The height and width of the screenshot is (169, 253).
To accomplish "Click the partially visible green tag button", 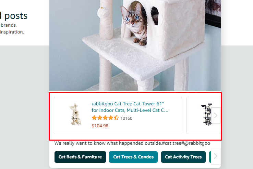I will (210, 157).
